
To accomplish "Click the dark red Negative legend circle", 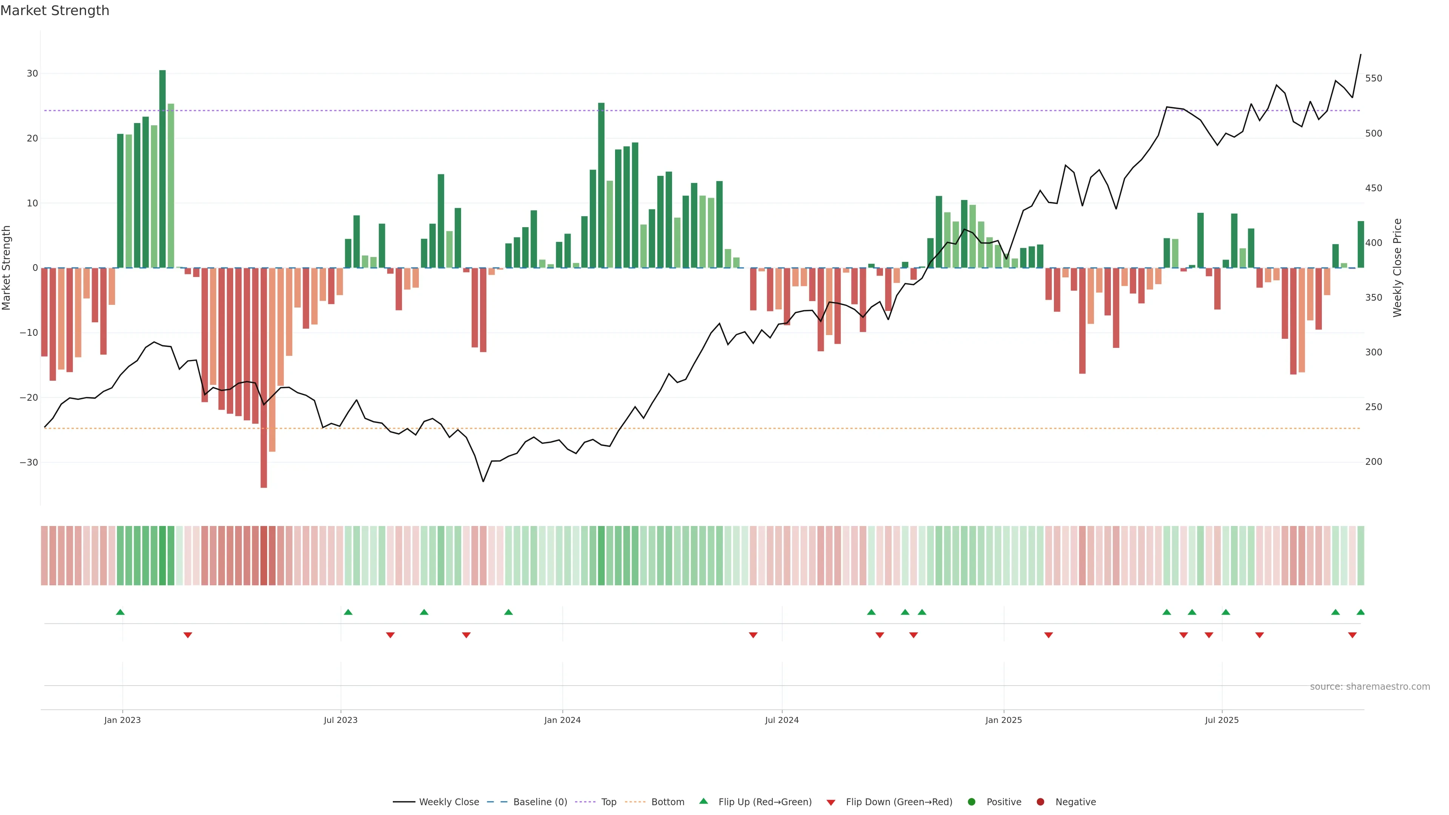I will (x=1040, y=802).
